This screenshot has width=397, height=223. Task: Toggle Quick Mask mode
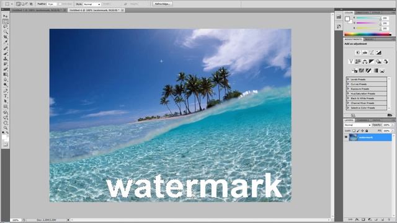(6, 144)
